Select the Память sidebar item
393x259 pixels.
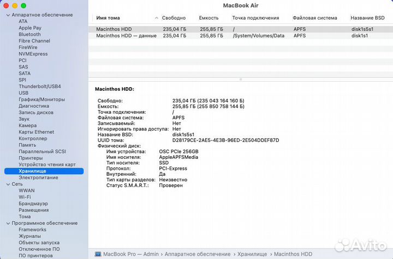27,145
